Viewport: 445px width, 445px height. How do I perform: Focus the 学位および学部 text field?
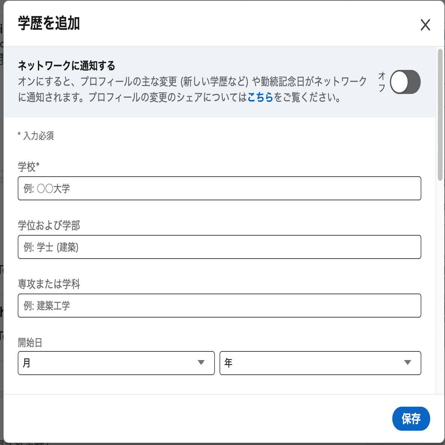point(219,247)
